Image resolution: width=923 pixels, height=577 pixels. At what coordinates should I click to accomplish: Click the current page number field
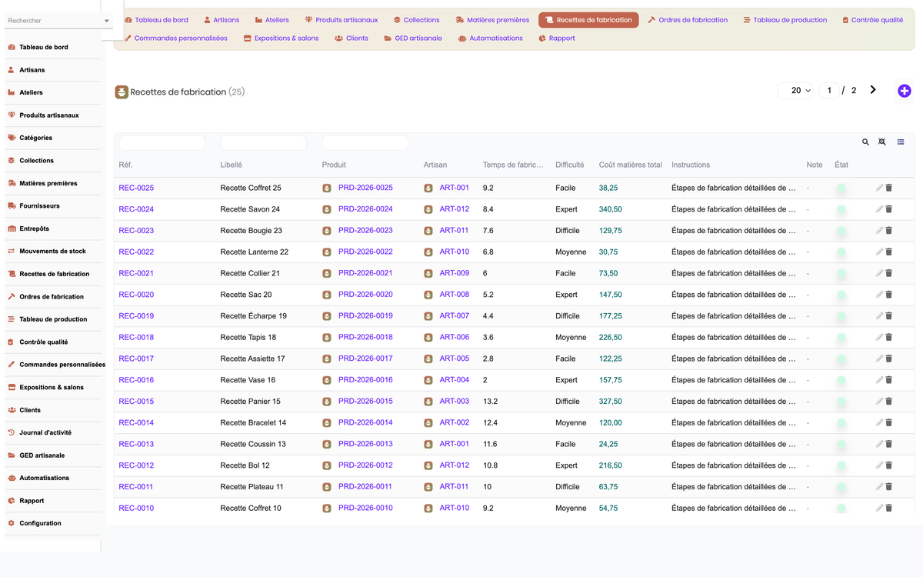(829, 91)
